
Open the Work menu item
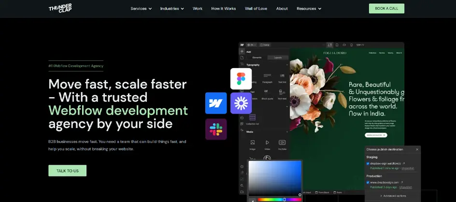(x=198, y=8)
